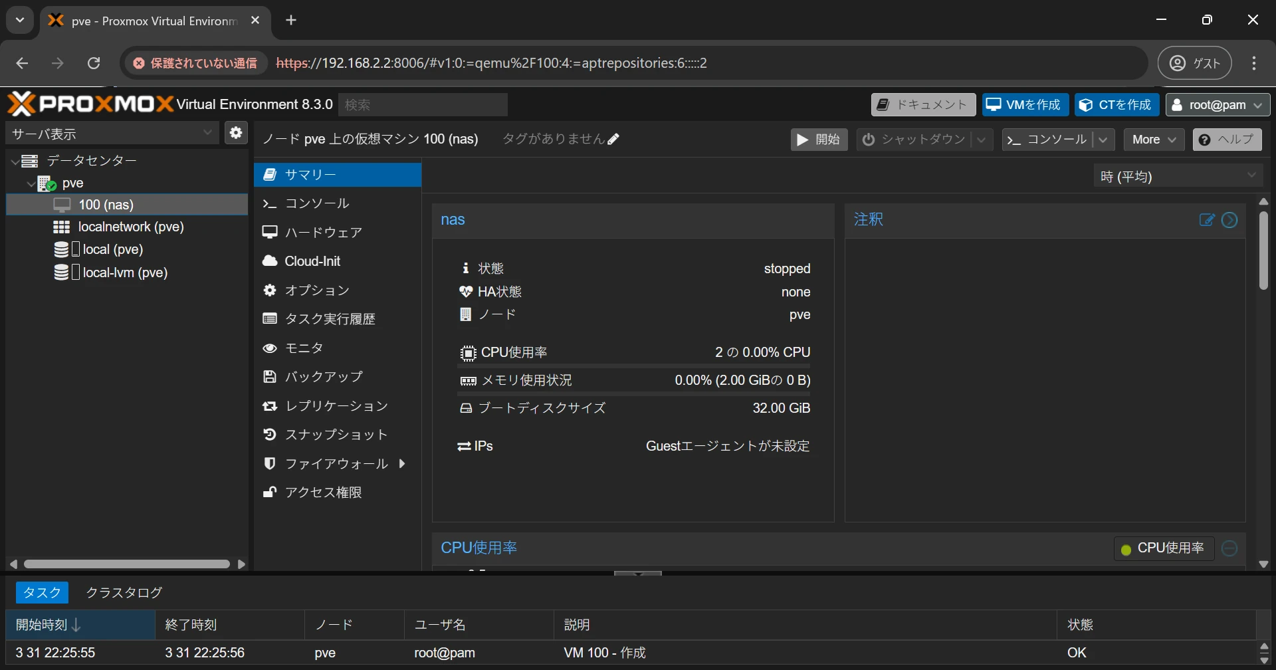This screenshot has height=670, width=1276.
Task: Switch to the Cluster log tab
Action: [x=124, y=592]
